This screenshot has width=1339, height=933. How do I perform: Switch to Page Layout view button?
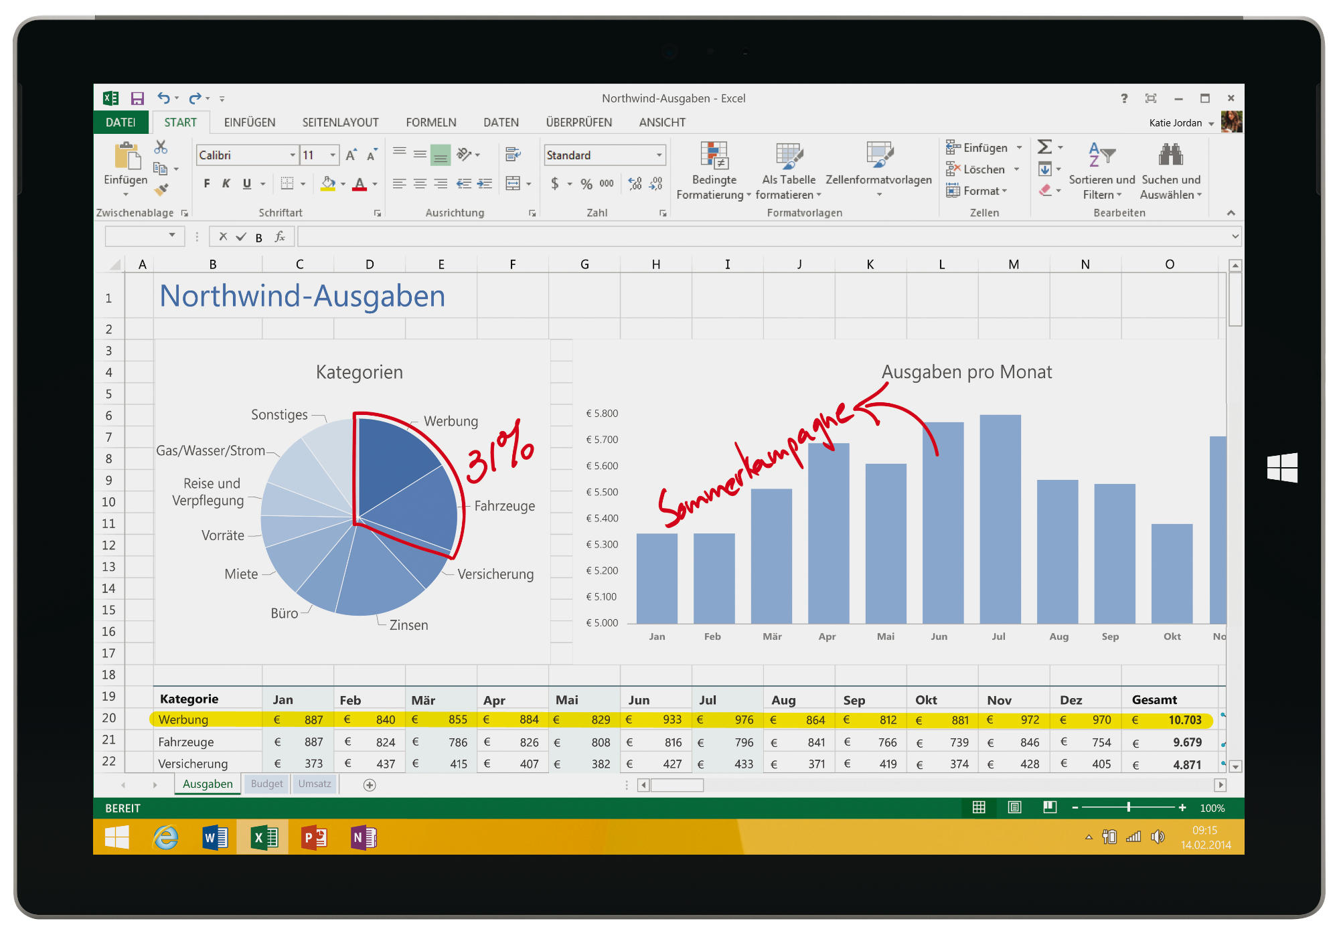[1015, 807]
